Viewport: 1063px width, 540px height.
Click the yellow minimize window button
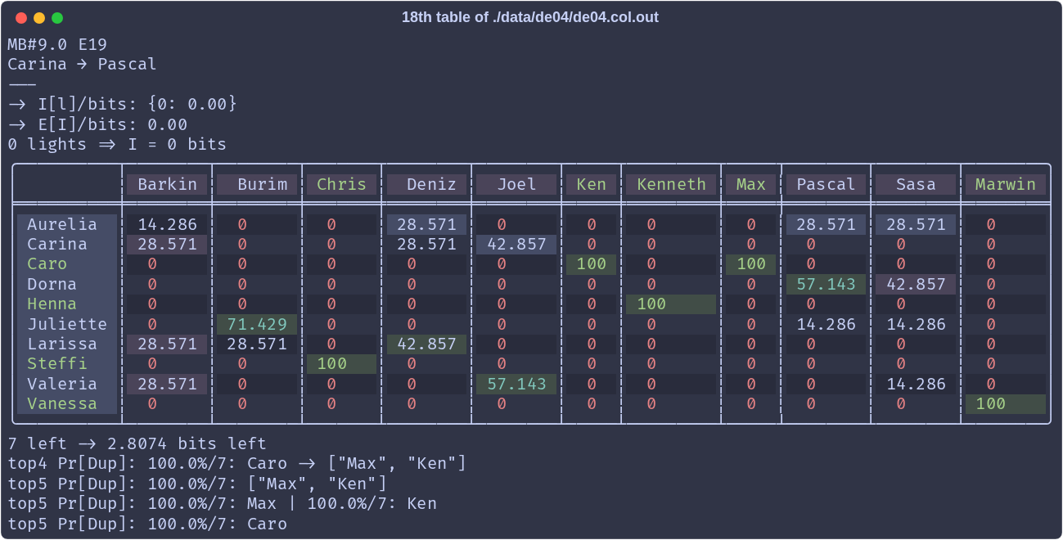[39, 18]
